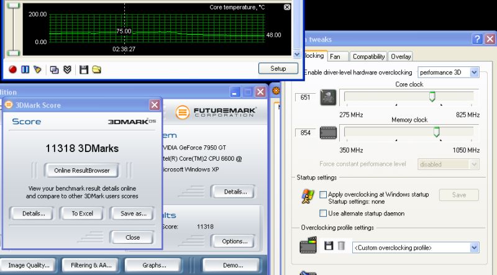The image size is (497, 275).
Task: Click the NVIDIA GPU chip icon
Action: coord(328,97)
